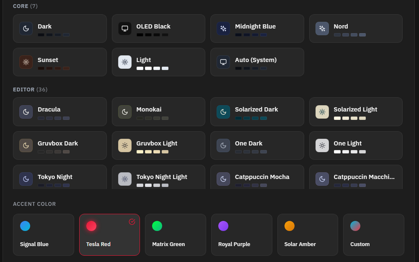Click the orange Solar Amber color dot
The image size is (419, 262).
(290, 226)
